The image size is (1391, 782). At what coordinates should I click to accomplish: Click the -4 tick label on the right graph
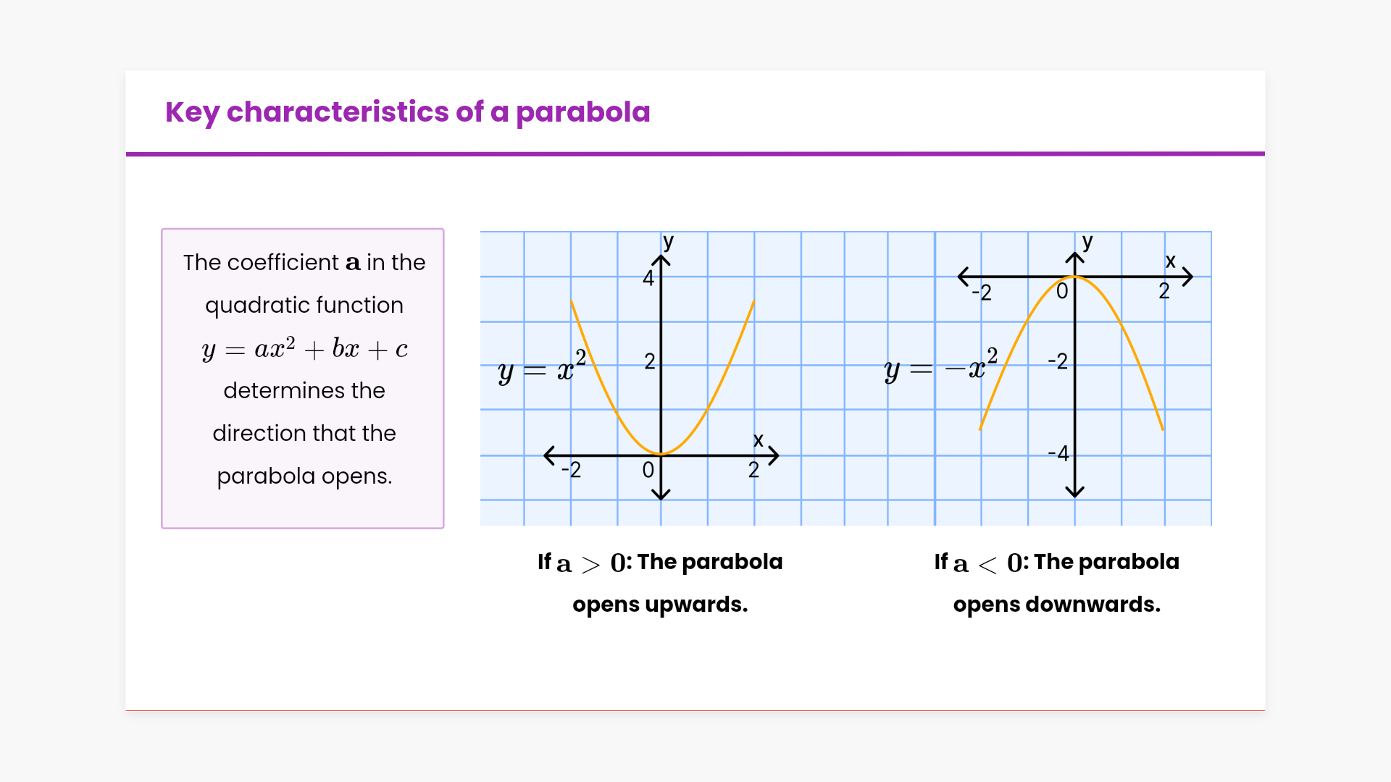pos(1058,454)
